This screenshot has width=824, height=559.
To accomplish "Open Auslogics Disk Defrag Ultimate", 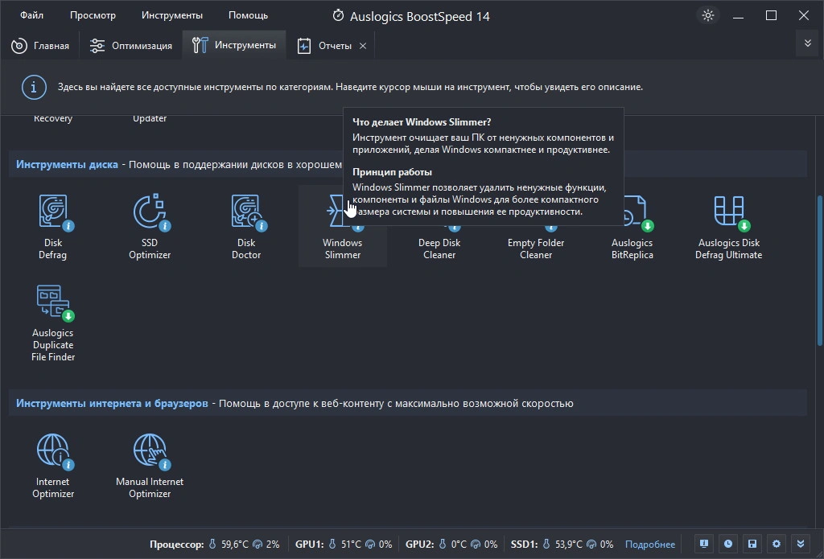I will pyautogui.click(x=728, y=226).
